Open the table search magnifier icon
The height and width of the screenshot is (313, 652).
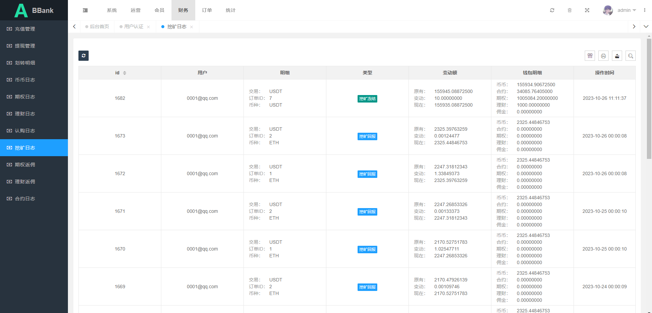(x=631, y=56)
